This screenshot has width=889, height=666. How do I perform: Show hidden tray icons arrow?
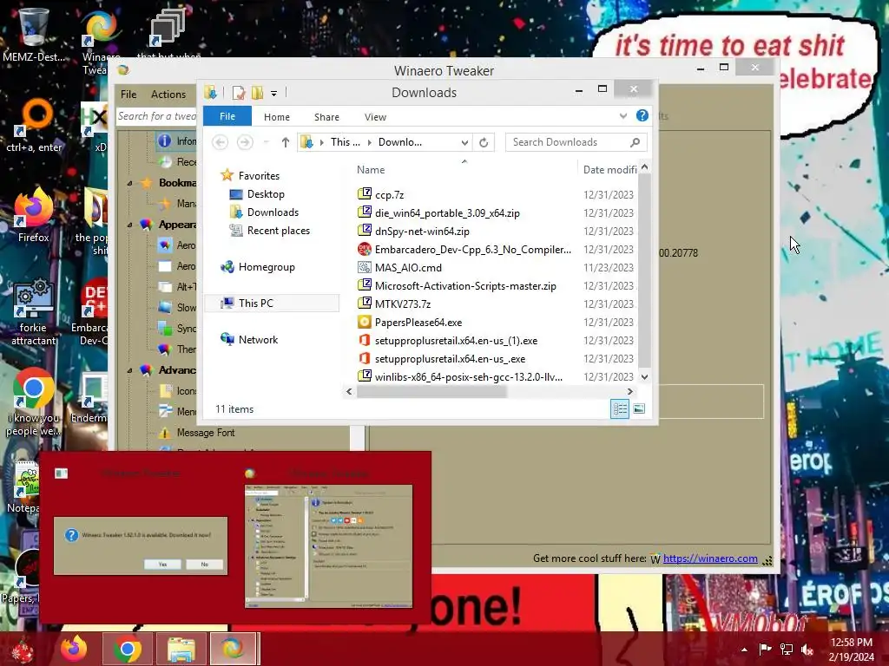point(744,650)
